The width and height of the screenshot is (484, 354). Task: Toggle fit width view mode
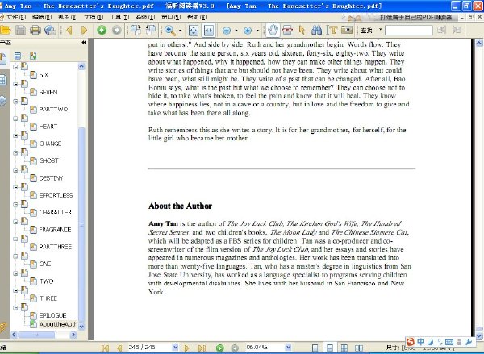[209, 31]
